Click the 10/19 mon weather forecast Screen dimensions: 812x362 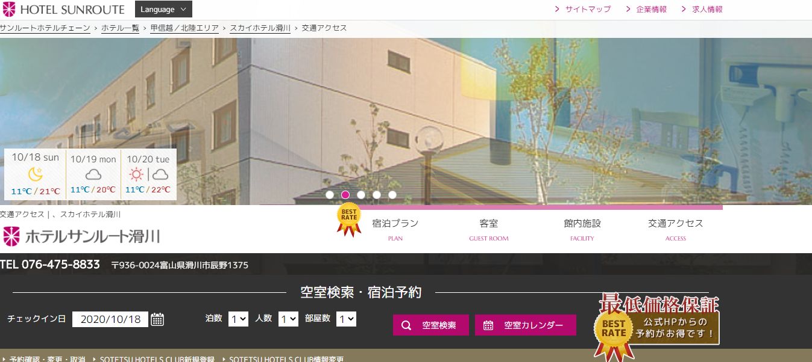93,174
